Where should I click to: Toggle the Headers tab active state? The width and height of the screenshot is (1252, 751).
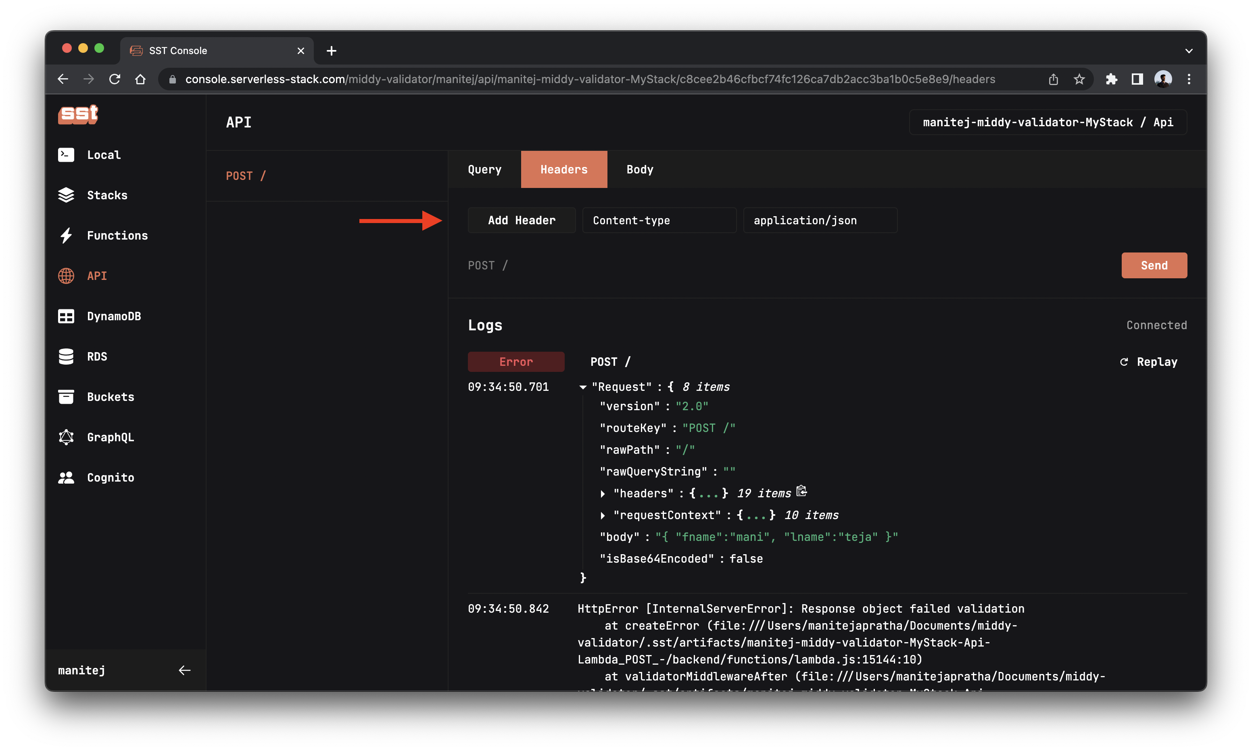(x=564, y=169)
